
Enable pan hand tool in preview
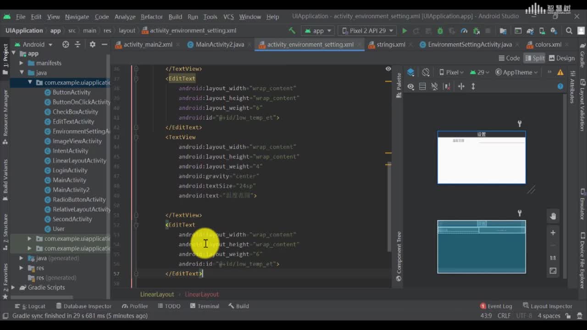[x=553, y=216]
